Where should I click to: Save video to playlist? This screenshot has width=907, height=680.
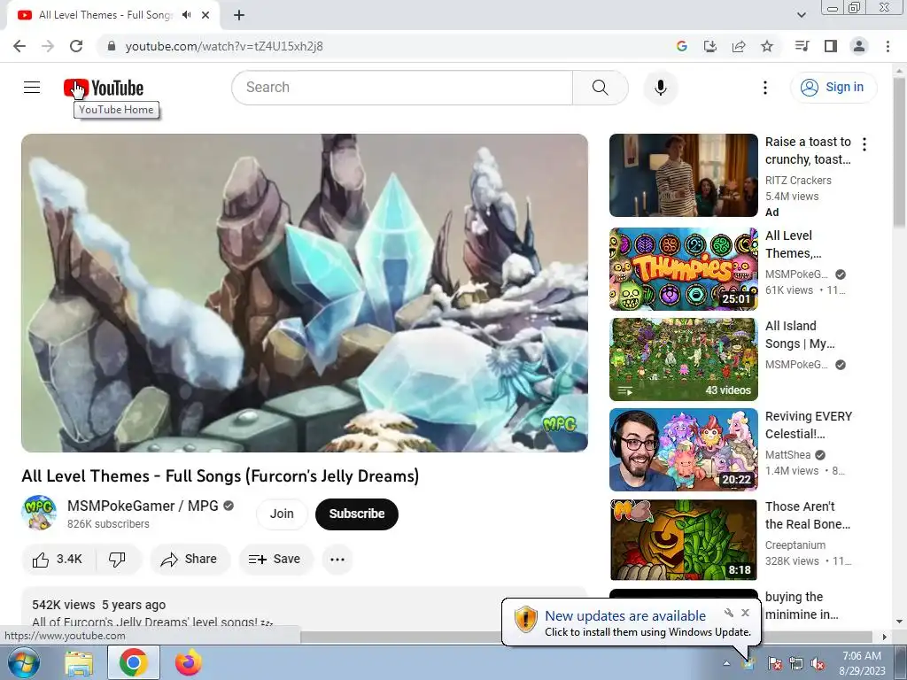(275, 560)
